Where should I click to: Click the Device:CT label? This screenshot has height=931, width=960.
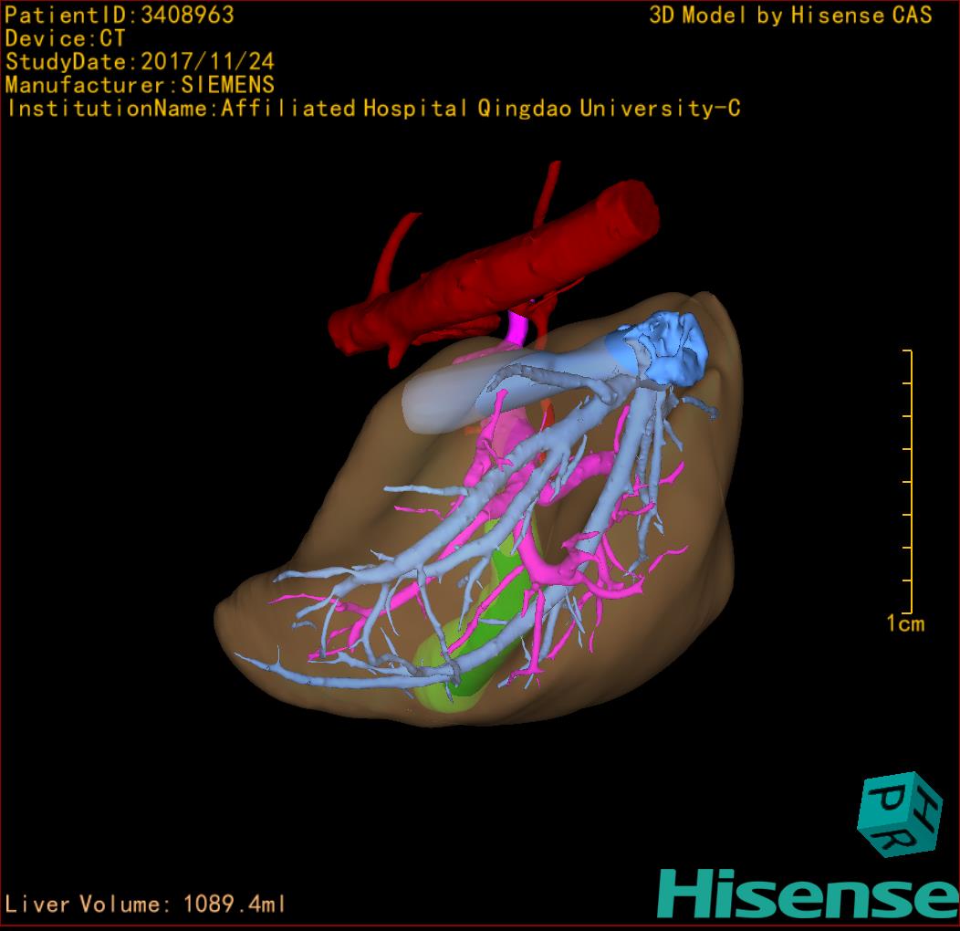pyautogui.click(x=65, y=38)
